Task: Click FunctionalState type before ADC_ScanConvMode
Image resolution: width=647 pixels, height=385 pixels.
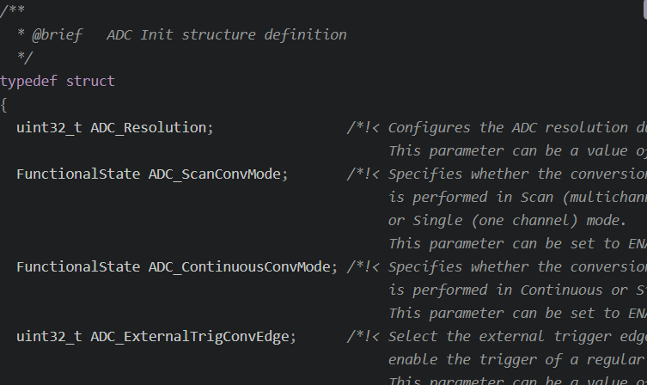Action: pyautogui.click(x=78, y=174)
